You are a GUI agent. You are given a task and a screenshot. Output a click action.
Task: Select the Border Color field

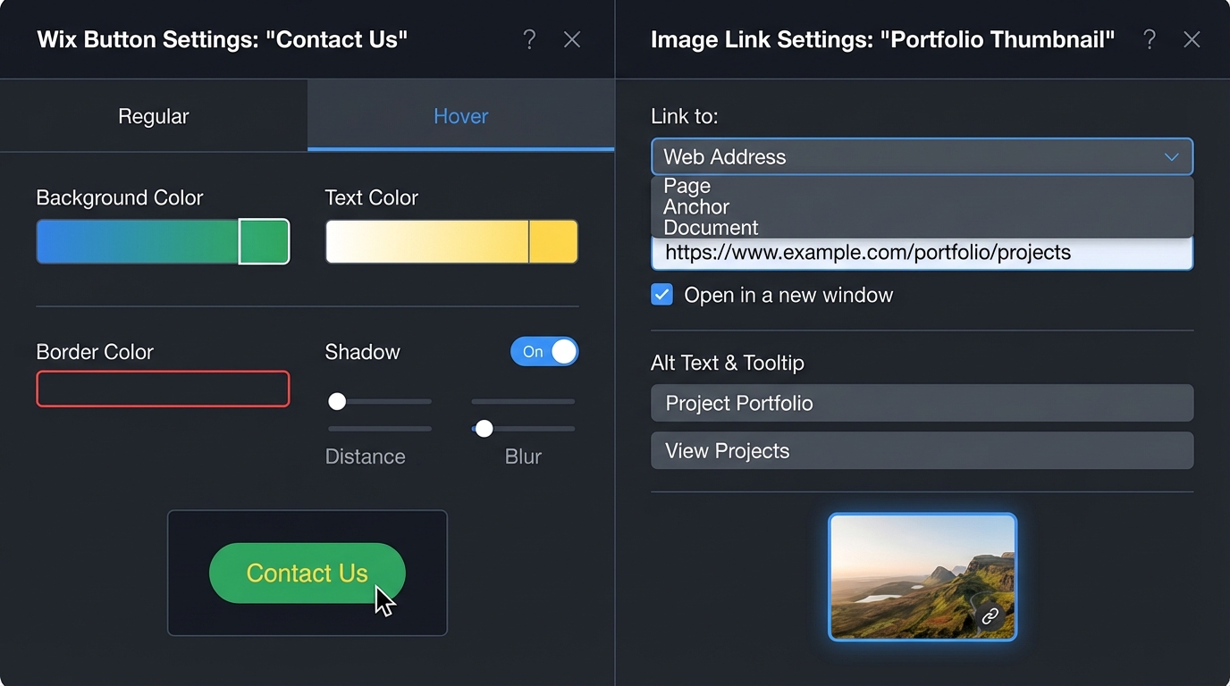click(163, 389)
